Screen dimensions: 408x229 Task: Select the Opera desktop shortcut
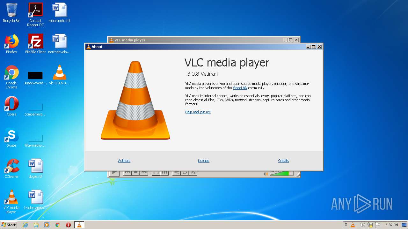pyautogui.click(x=11, y=106)
